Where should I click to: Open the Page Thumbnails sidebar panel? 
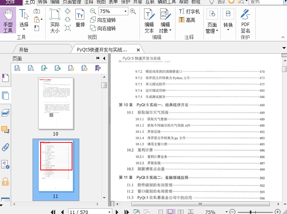[5, 95]
